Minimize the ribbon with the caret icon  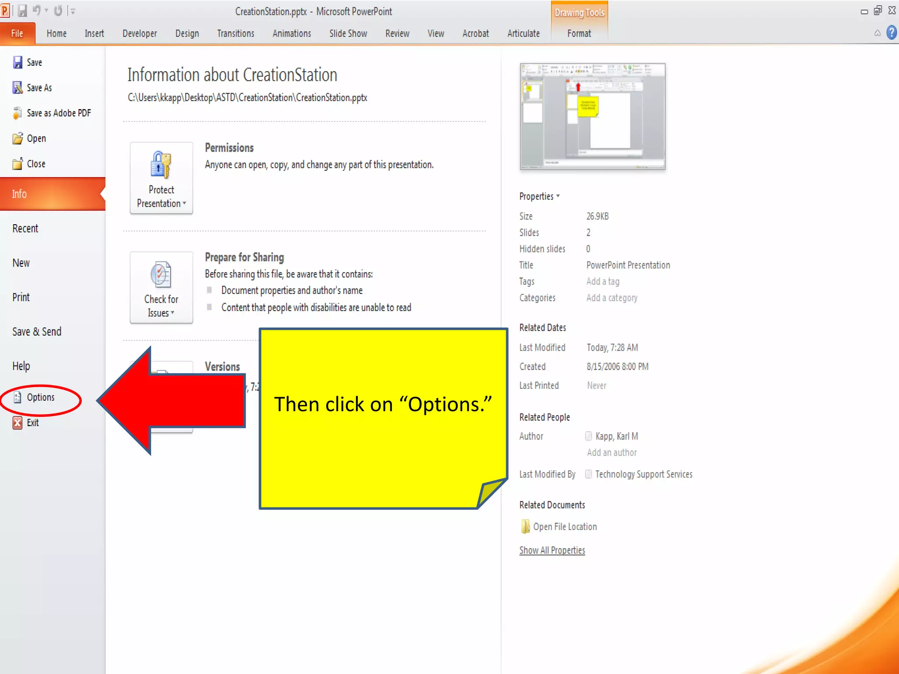pos(877,33)
